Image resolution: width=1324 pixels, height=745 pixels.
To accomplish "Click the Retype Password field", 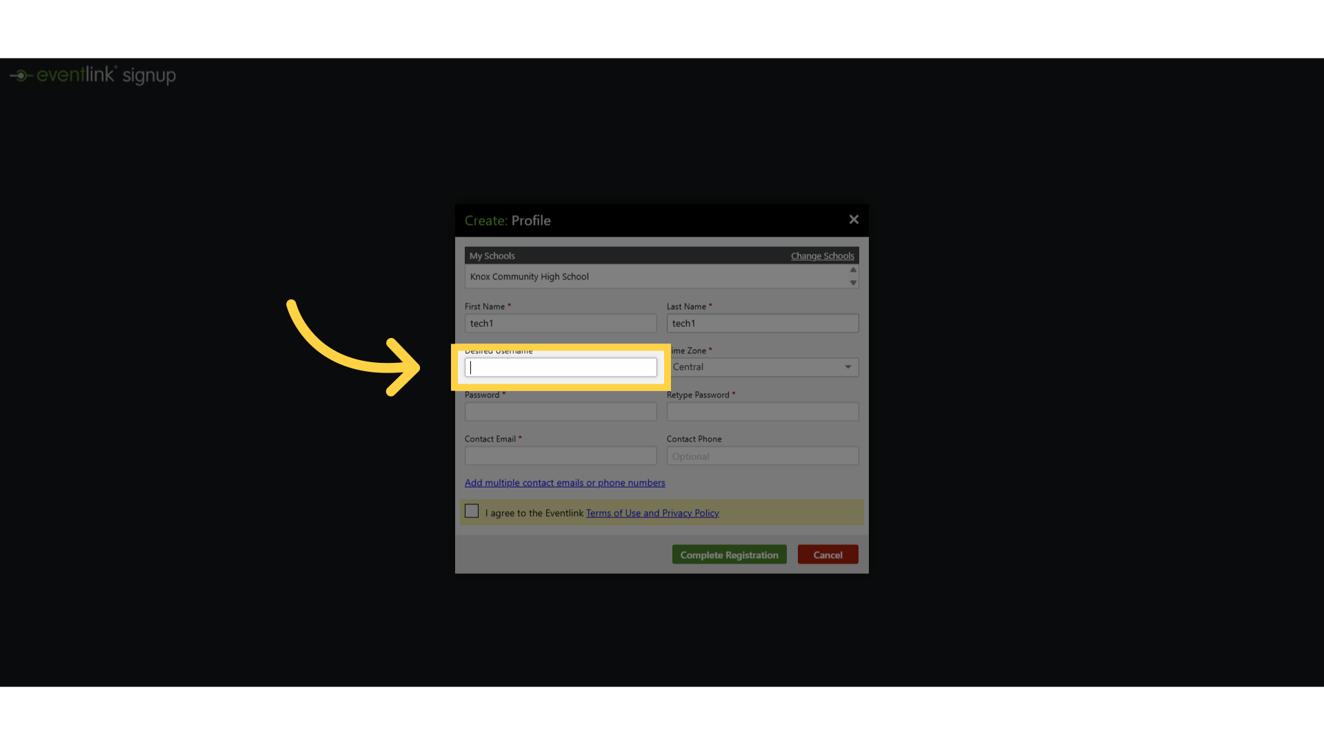I will 763,412.
